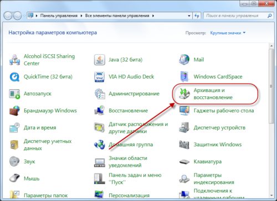Screen dimensions: 277x201
Task: Open Диспетчер учетных данных icon
Action: pos(14,145)
